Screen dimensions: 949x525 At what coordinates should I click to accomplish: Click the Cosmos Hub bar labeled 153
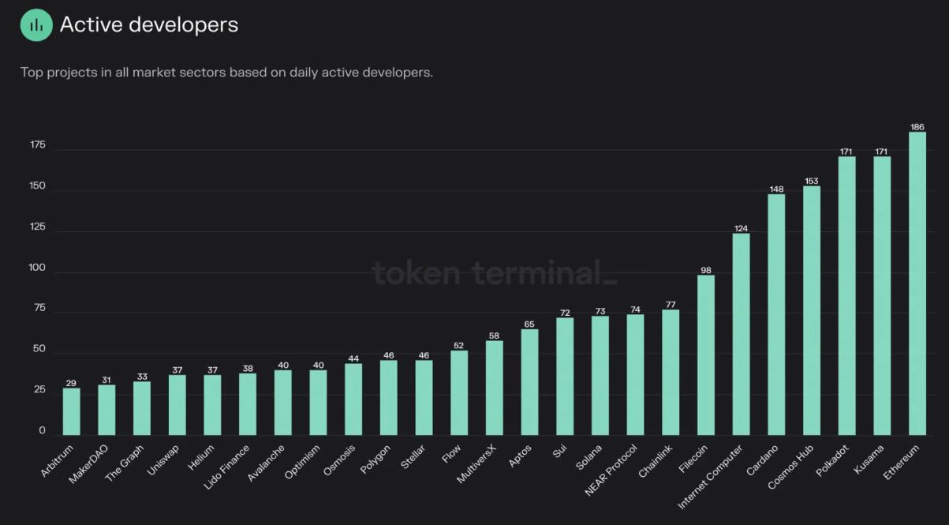tap(812, 311)
